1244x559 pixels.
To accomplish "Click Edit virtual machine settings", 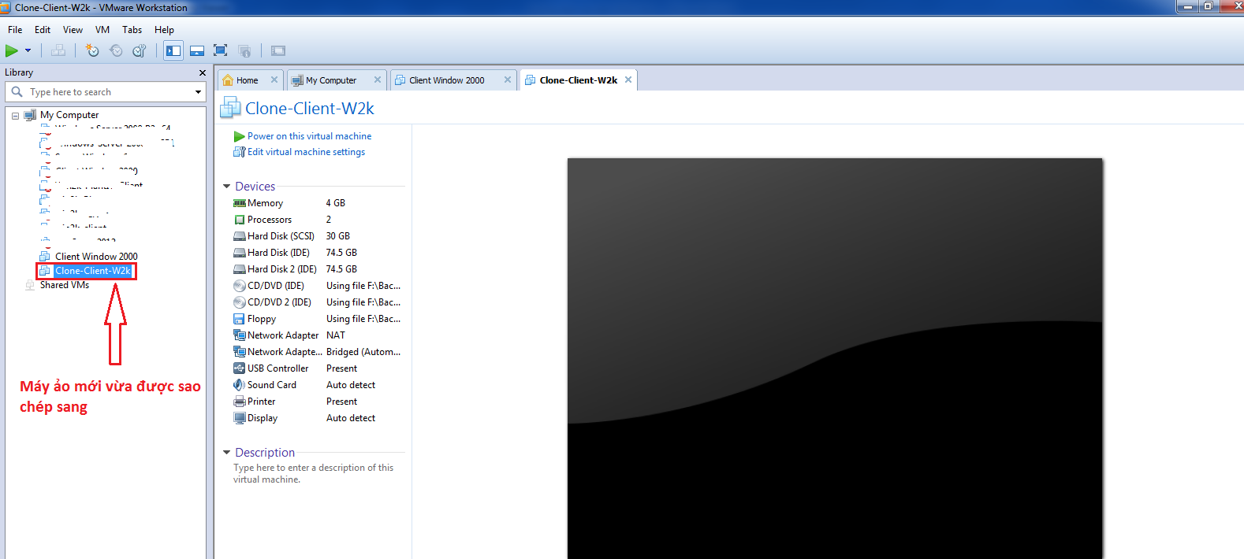I will (x=306, y=152).
